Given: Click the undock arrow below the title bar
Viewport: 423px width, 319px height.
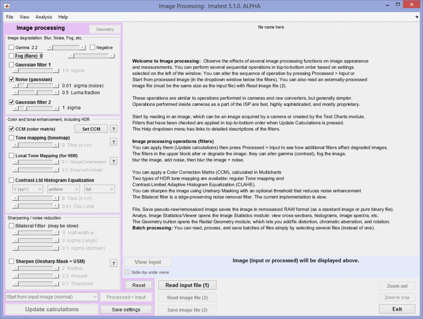Looking at the screenshot, I should 417,17.
